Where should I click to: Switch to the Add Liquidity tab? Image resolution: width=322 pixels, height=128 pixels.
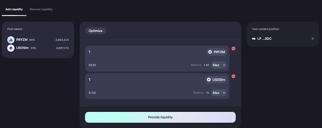[x=14, y=9]
